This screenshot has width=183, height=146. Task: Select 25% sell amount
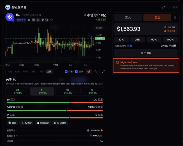point(138,40)
